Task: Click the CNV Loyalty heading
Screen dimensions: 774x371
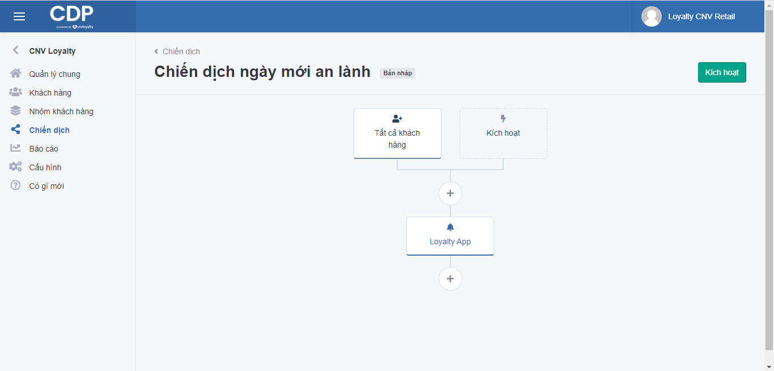Action: (53, 51)
